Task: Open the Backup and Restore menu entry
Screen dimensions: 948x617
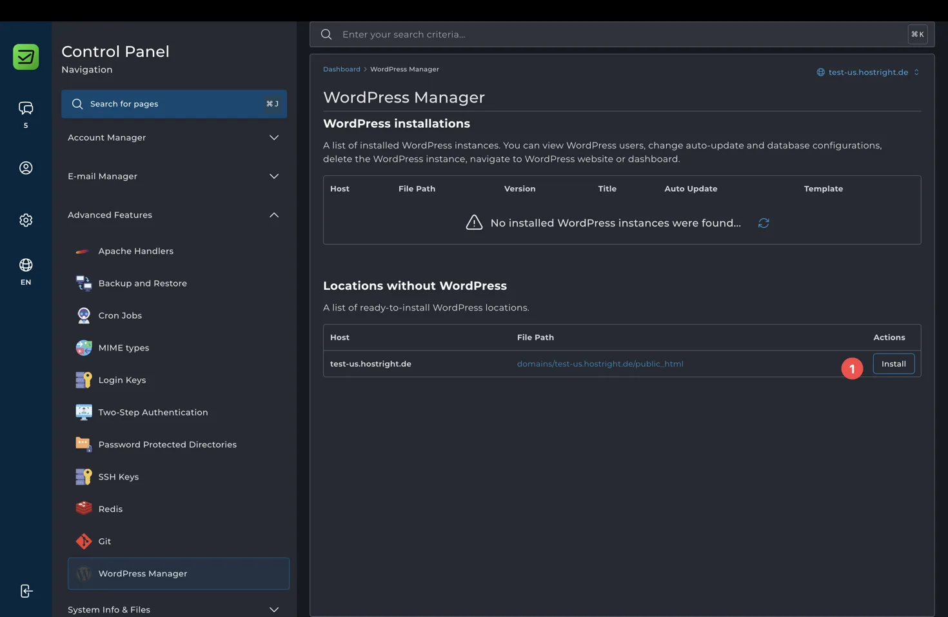Action: click(x=179, y=283)
